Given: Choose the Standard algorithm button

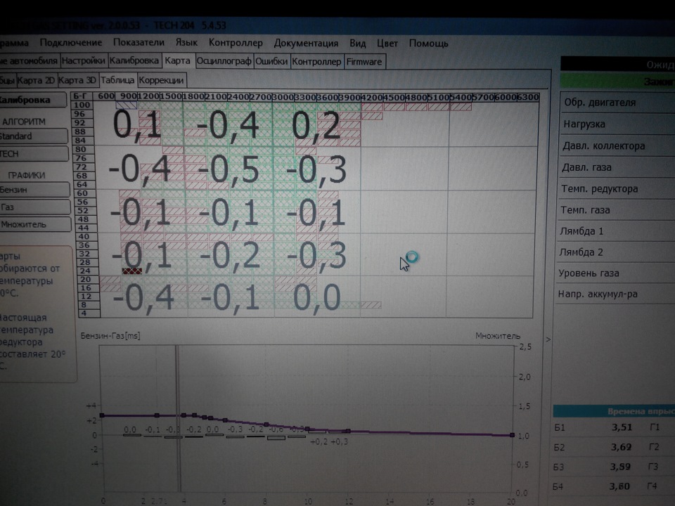Looking at the screenshot, I should click(33, 136).
